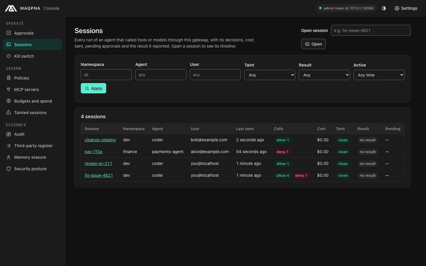Click the Namespace filter input

106,75
